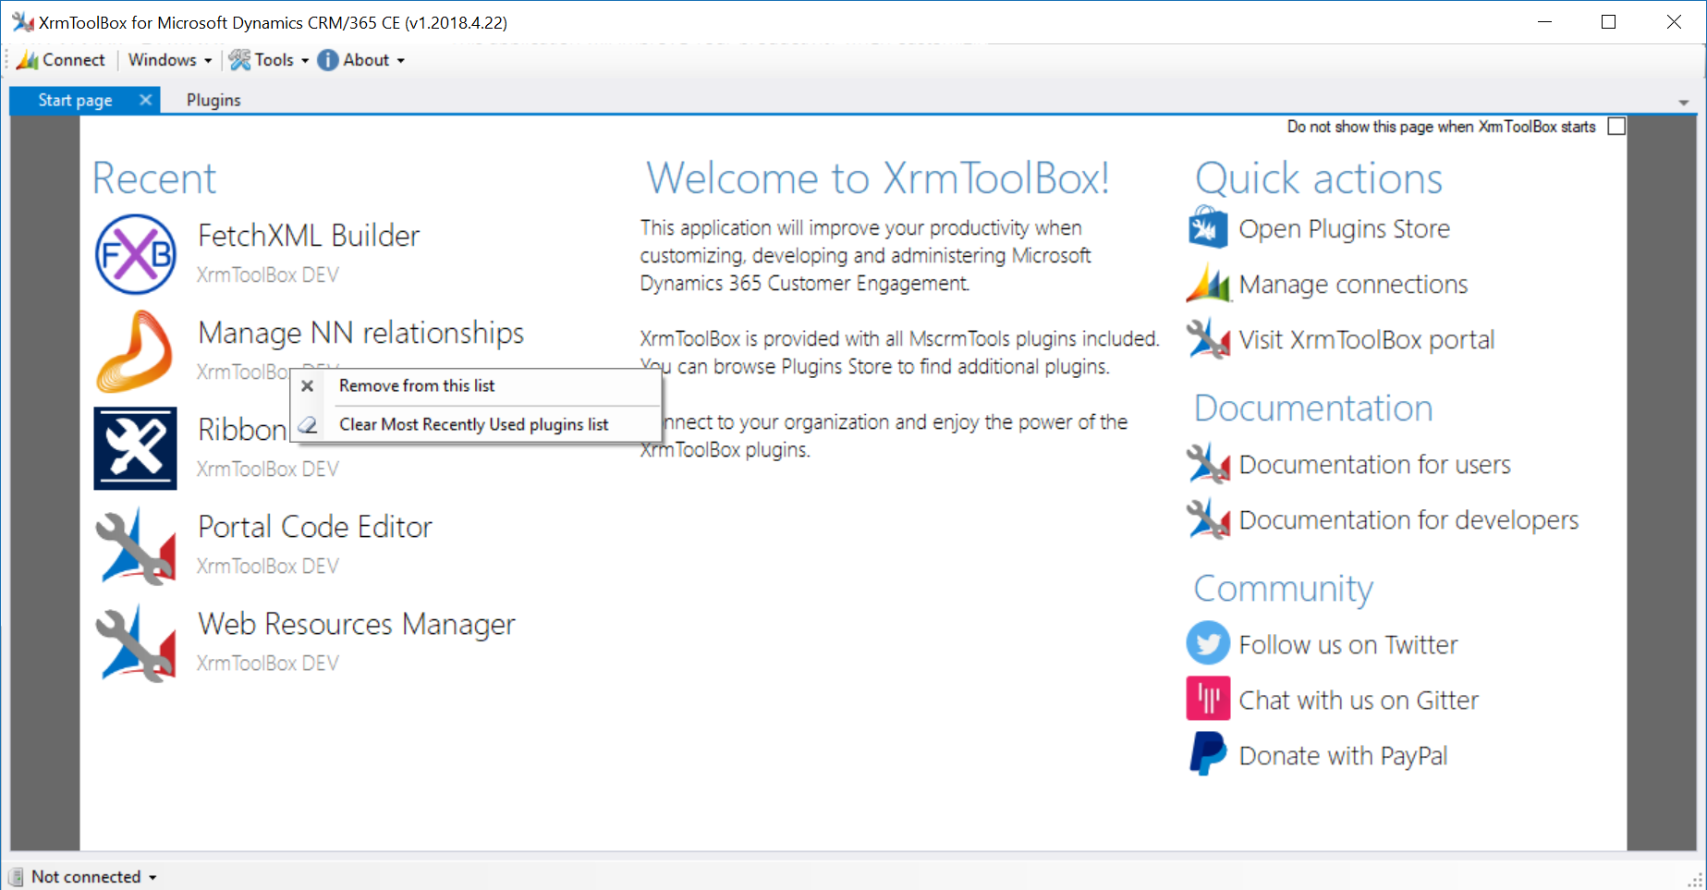Select Remove from this list
Viewport: 1707px width, 890px height.
[x=476, y=386]
